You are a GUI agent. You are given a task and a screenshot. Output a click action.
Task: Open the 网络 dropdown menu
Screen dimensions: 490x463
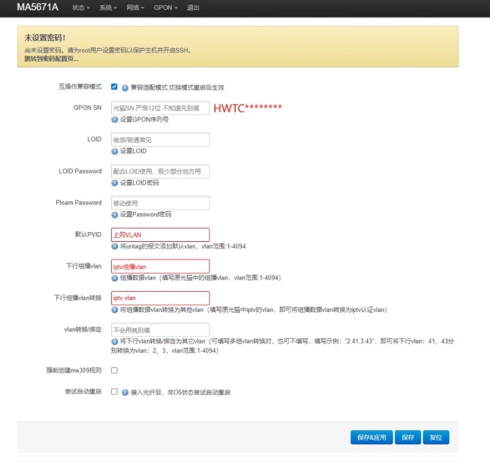pos(135,8)
